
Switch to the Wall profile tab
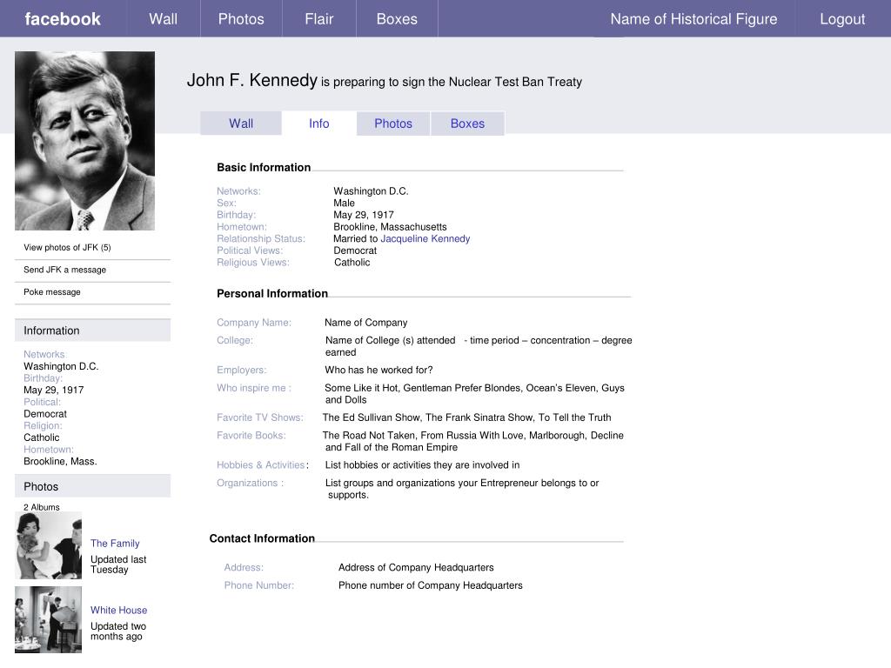241,124
